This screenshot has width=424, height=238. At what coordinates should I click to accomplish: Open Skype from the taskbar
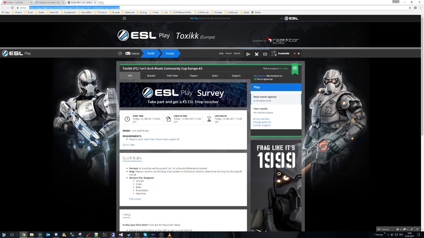[145, 235]
